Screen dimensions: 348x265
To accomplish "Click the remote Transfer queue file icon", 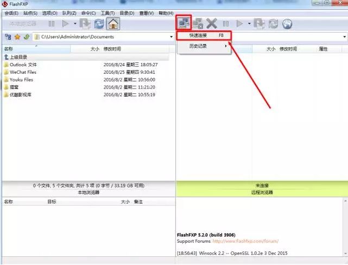I will [259, 23].
